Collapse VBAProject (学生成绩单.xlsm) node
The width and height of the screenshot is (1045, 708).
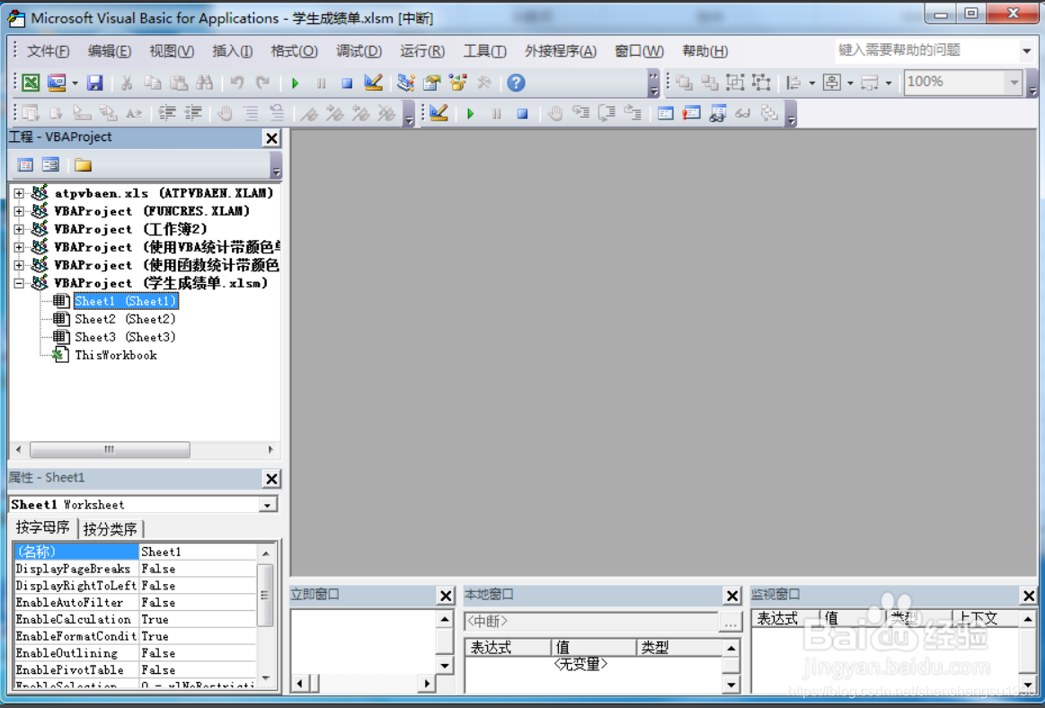click(19, 283)
